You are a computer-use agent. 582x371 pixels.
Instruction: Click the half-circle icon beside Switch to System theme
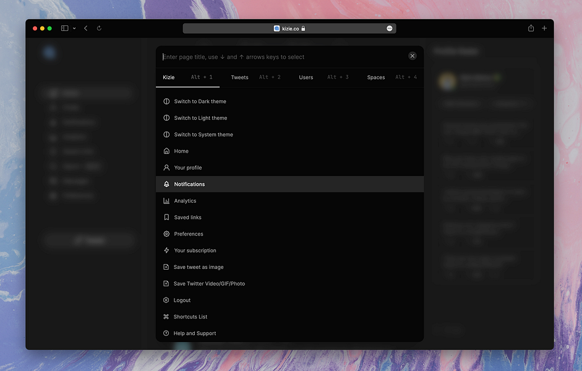(x=166, y=134)
